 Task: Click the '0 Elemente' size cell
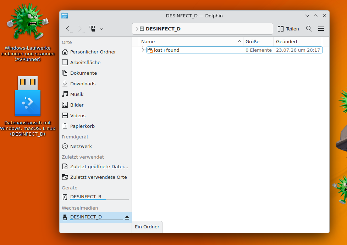coord(259,50)
